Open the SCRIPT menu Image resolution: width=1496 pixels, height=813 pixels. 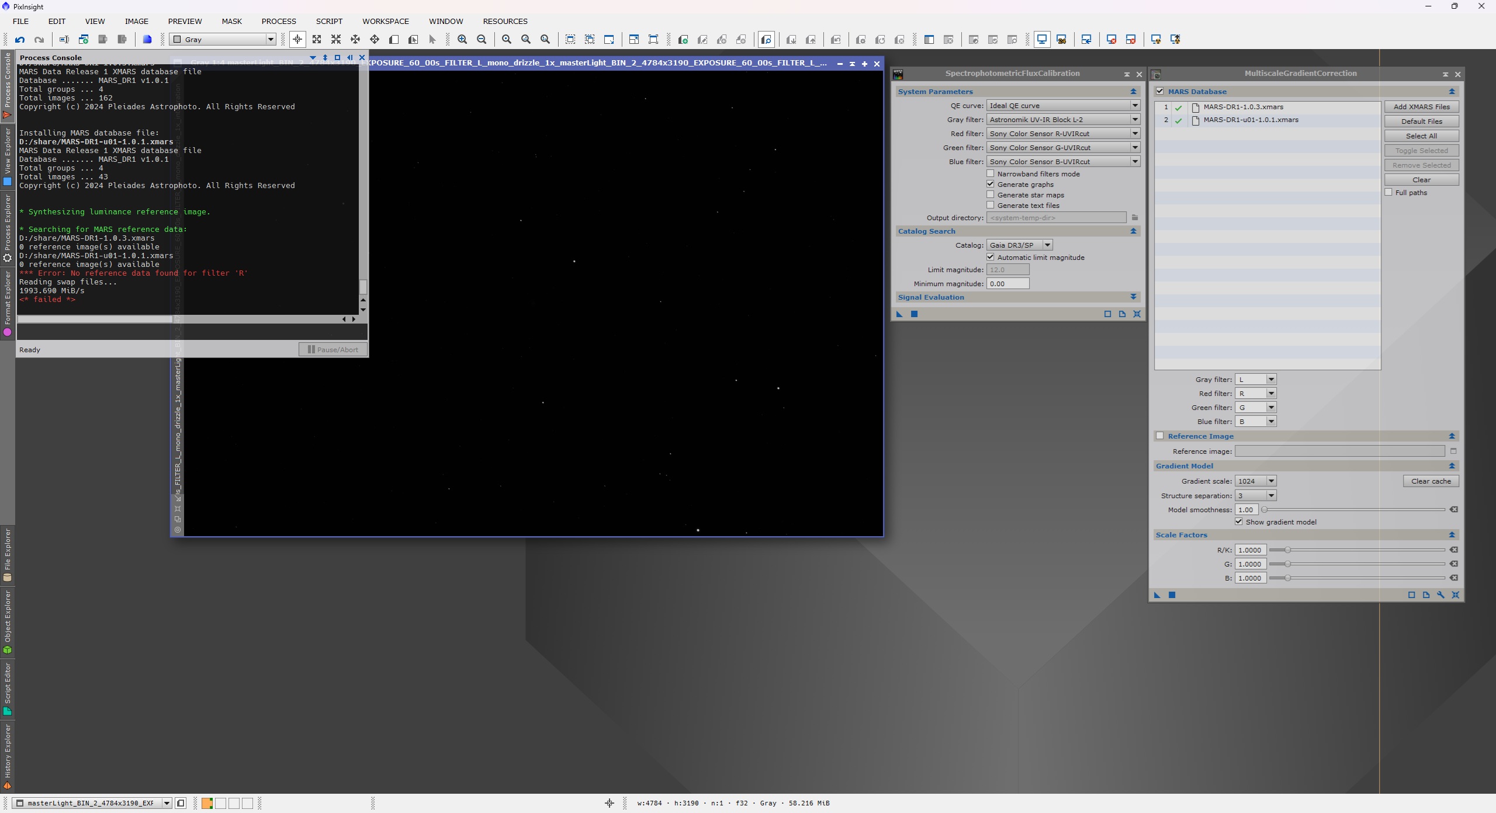click(x=329, y=21)
